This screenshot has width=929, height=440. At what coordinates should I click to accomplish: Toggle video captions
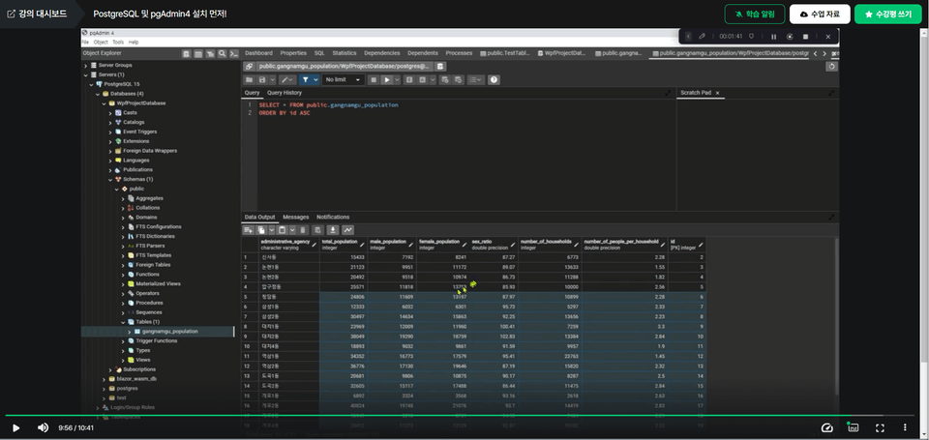click(x=854, y=427)
